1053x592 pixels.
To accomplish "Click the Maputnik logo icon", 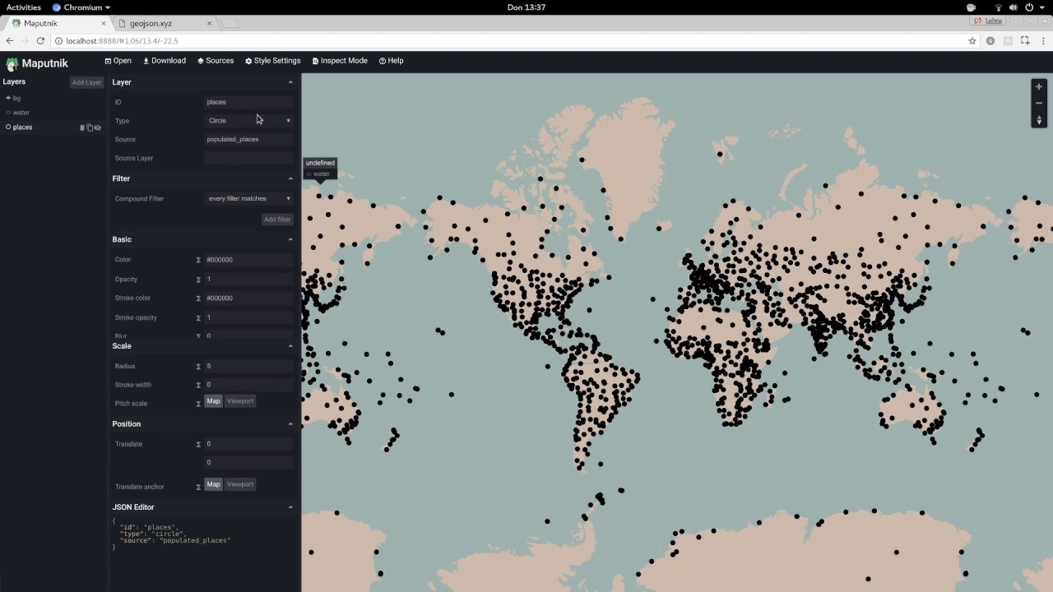I will point(12,63).
